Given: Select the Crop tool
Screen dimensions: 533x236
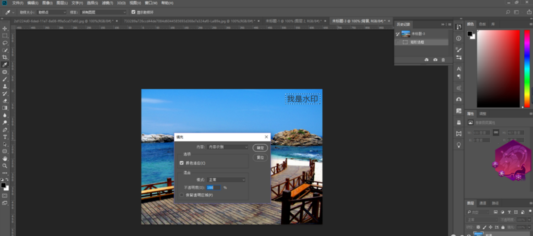Looking at the screenshot, I should (x=5, y=57).
